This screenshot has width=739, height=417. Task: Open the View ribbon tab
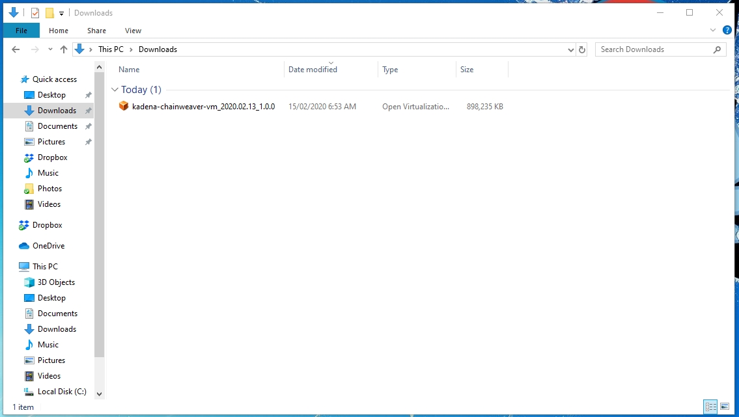(x=133, y=31)
